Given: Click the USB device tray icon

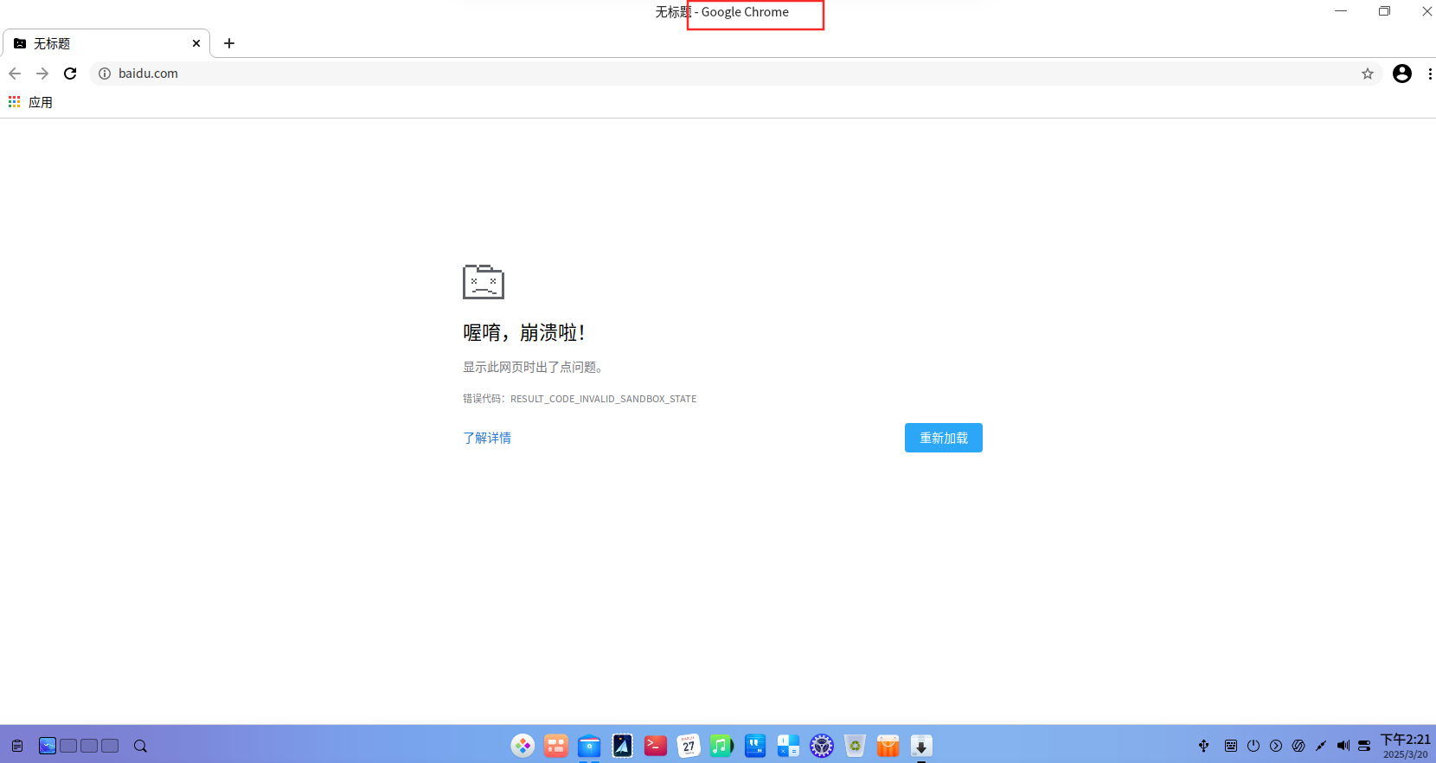Looking at the screenshot, I should click(x=1203, y=746).
